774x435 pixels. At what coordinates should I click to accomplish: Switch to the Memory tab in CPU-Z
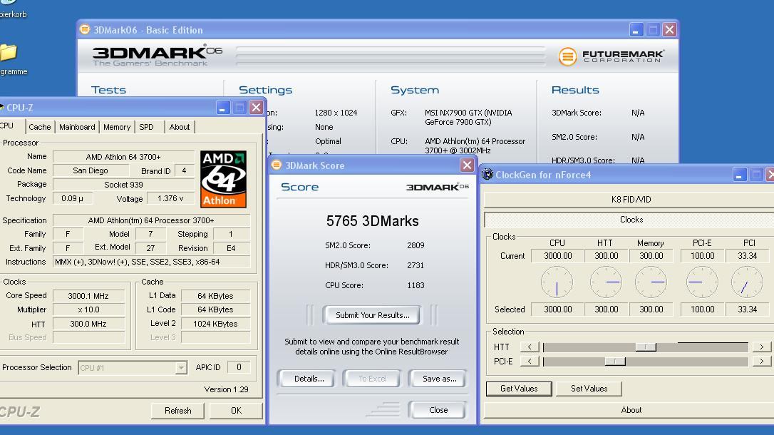point(116,127)
